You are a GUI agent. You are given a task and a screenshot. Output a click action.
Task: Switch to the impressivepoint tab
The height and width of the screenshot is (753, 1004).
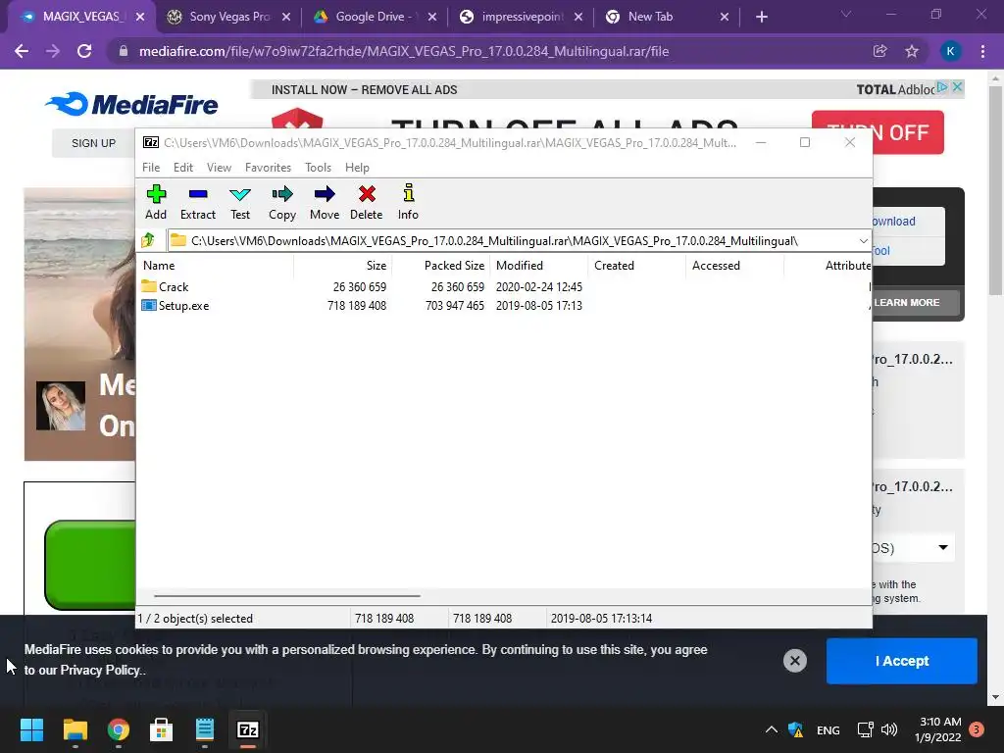point(522,17)
